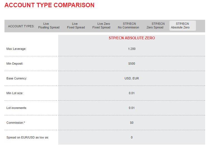Screen dimensions: 216x158
Task: Click the 1:200 leverage value
Action: 132,49
